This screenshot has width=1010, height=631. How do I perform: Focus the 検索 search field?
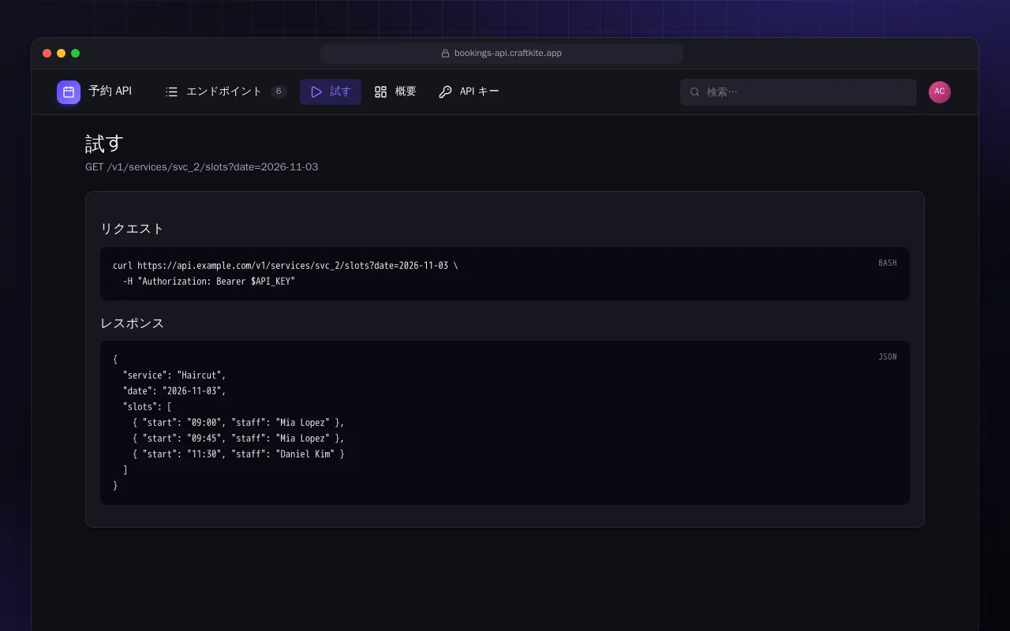tap(799, 92)
